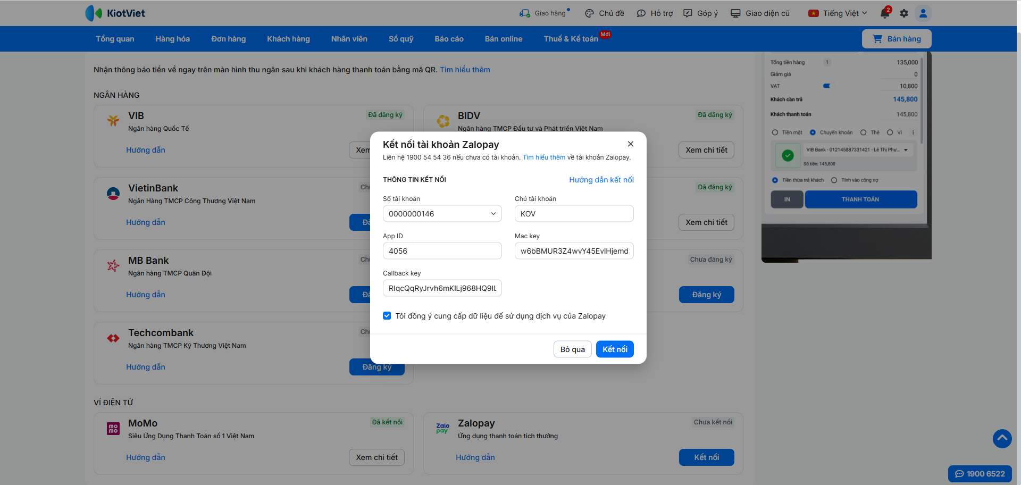1021x485 pixels.
Task: Open the 1900 6522 hotline chat
Action: [980, 474]
